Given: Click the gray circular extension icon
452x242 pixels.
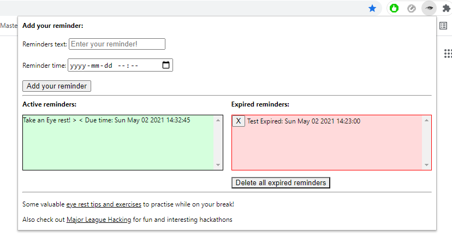Looking at the screenshot, I should pos(412,8).
